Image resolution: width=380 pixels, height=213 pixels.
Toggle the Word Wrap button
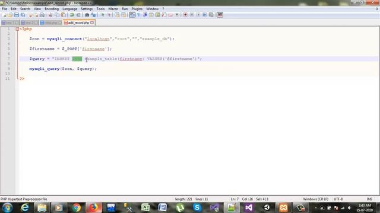(132, 15)
